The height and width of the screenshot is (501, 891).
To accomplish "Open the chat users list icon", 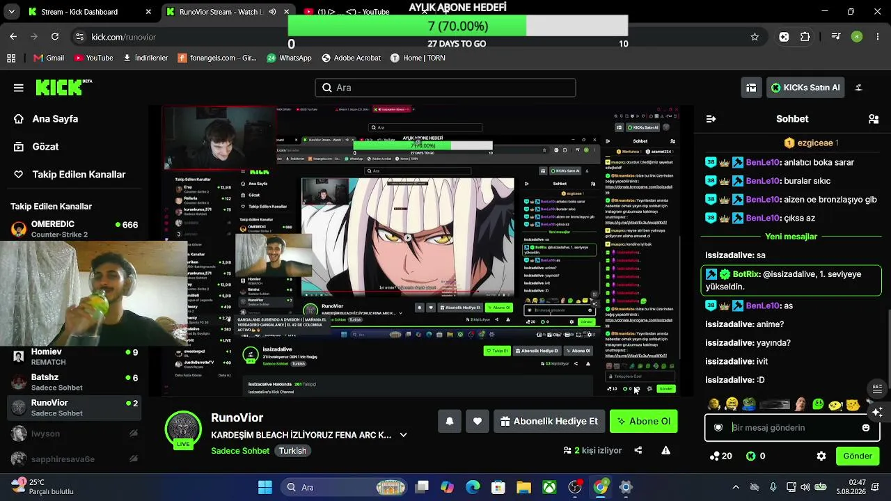I will tap(874, 119).
